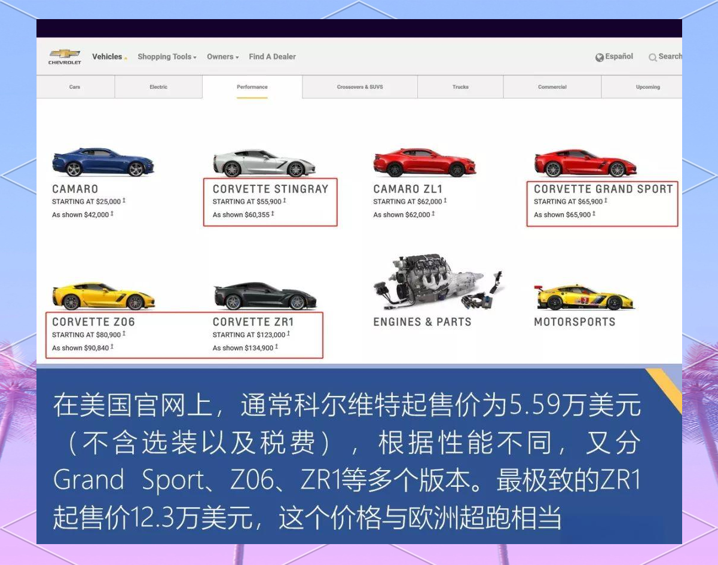Click Camaro 'STARTING AT $25,000' text
This screenshot has width=718, height=565.
[x=88, y=202]
